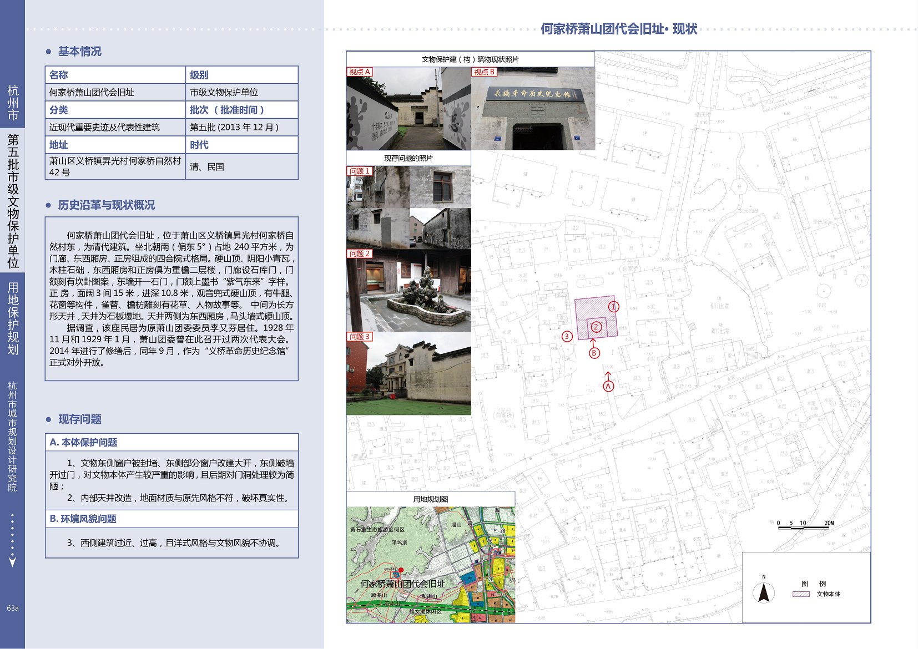Click the 时代 table header cell
The image size is (918, 649).
click(x=242, y=145)
